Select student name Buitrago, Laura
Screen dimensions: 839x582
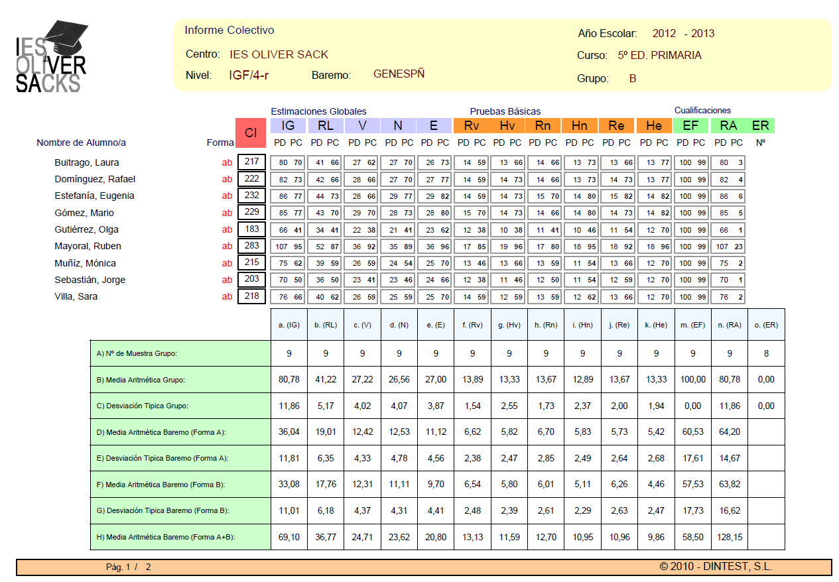click(87, 162)
